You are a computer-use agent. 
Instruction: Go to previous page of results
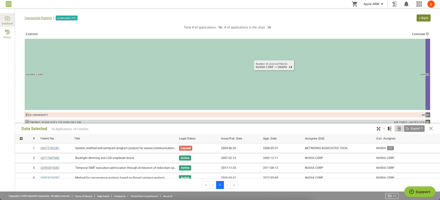pos(213,185)
